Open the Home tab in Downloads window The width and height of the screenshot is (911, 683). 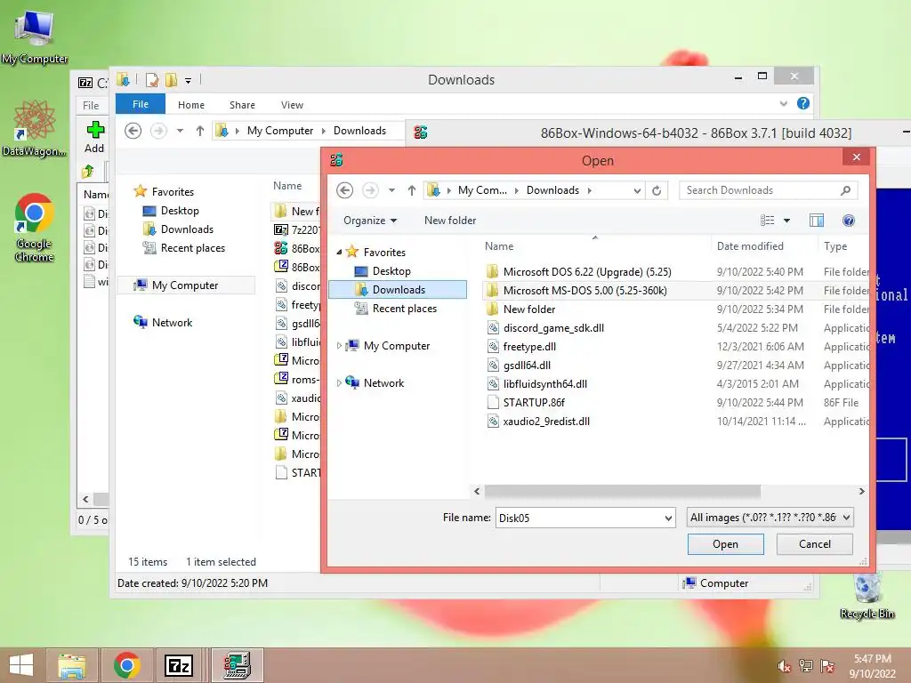click(191, 105)
